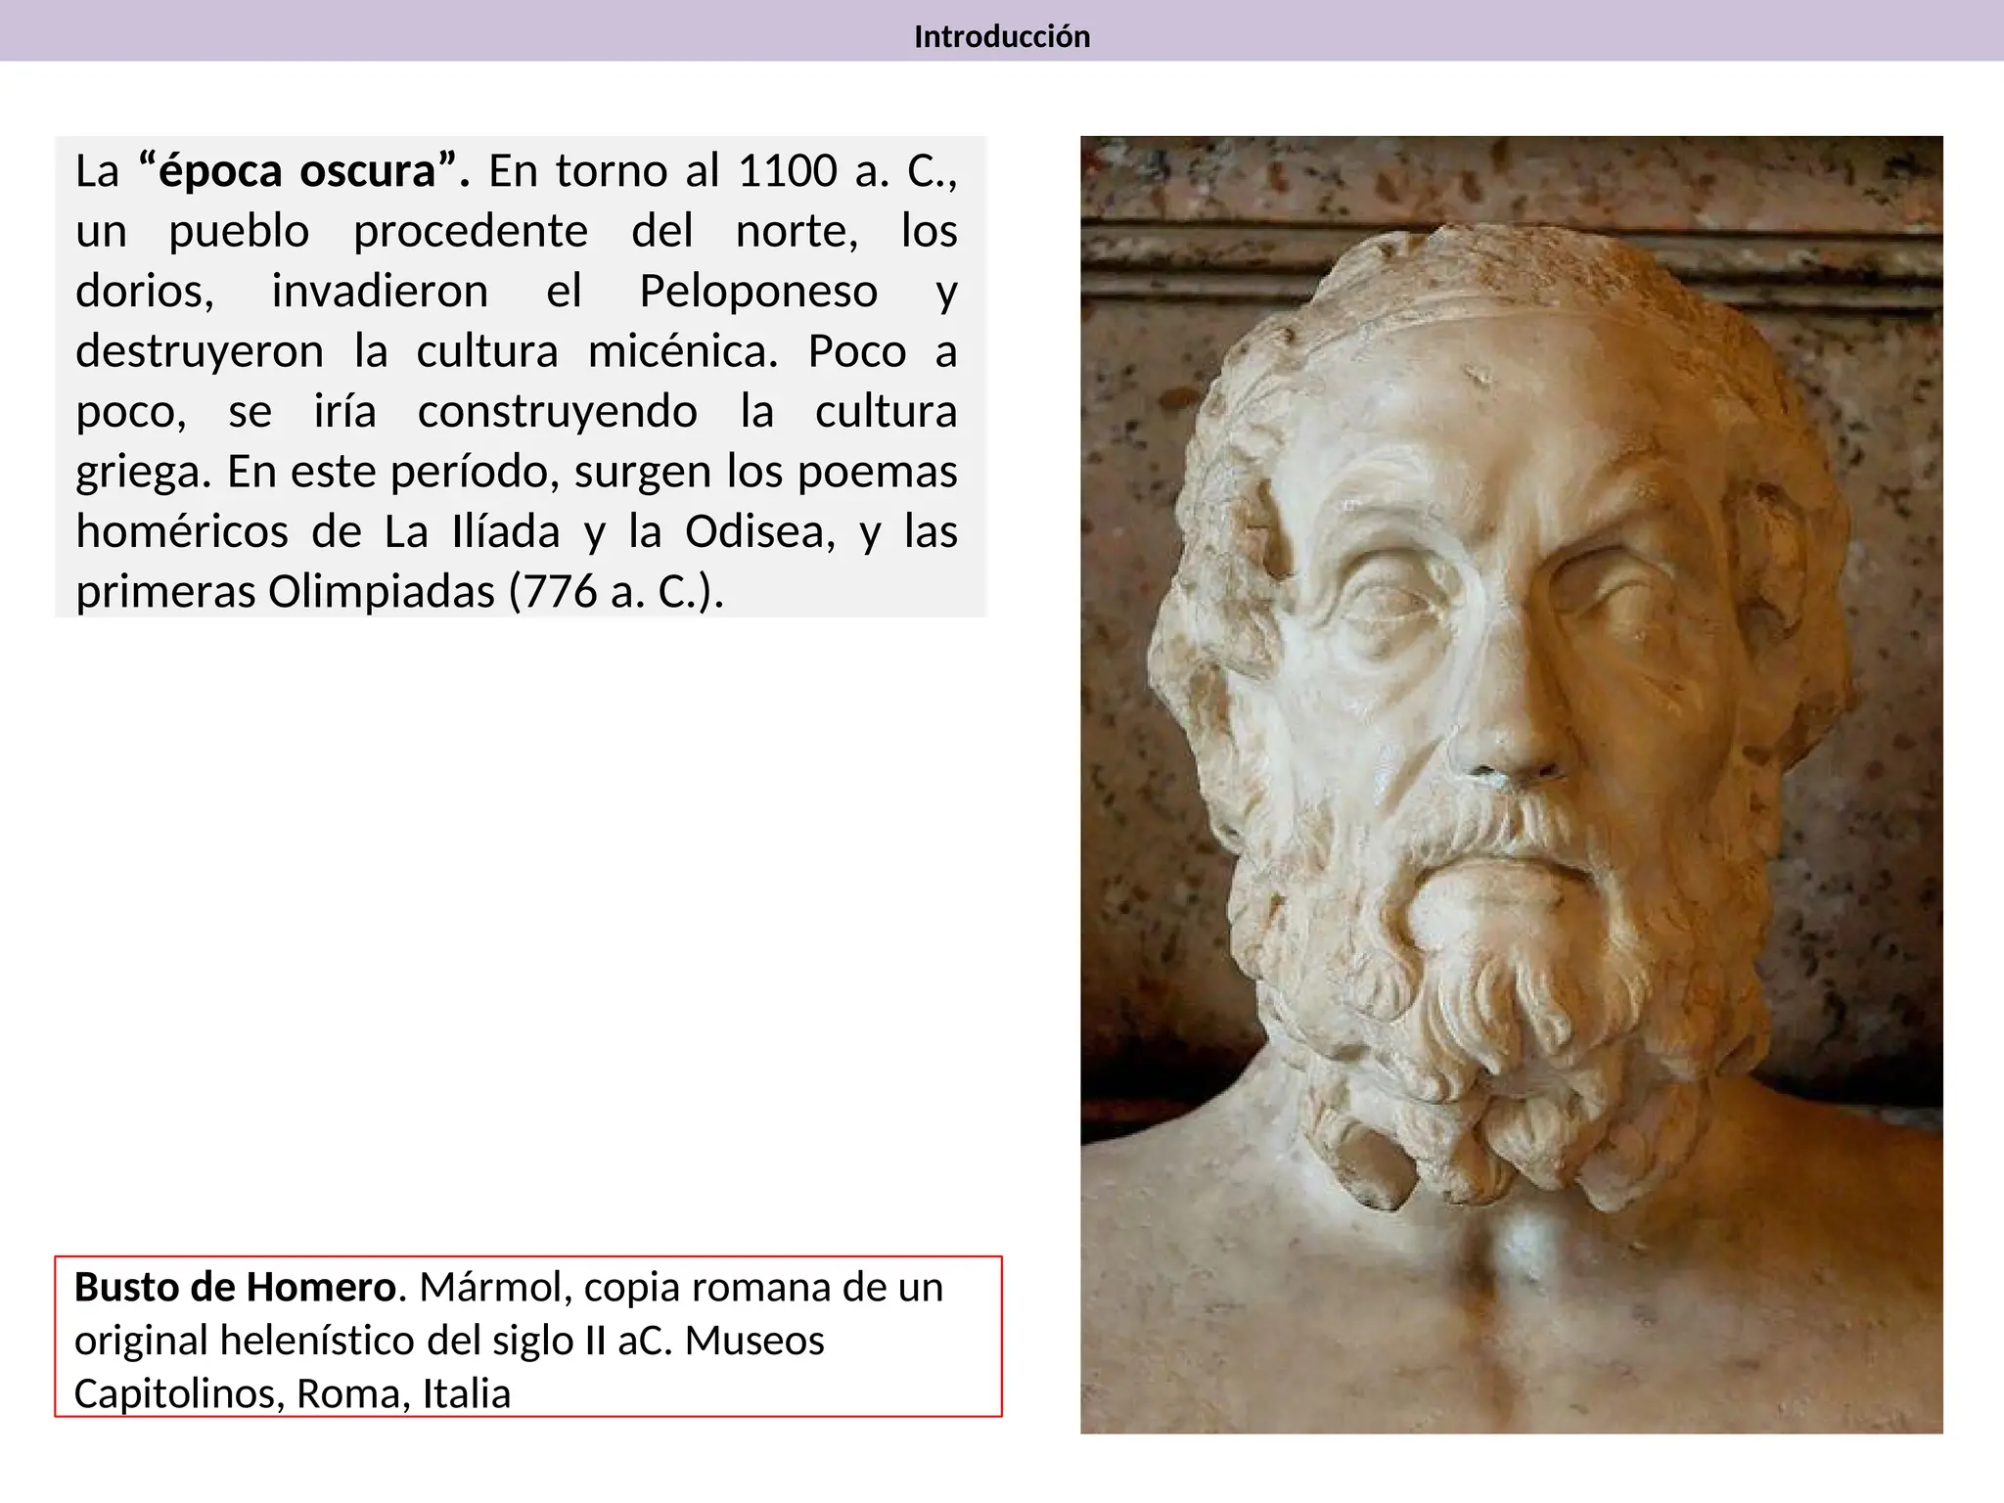Screen dimensions: 2004x1503
Task: Click the word 'dorios' in paragraph
Action: click(143, 292)
